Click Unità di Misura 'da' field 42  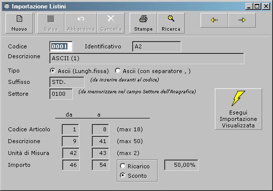click(x=70, y=153)
